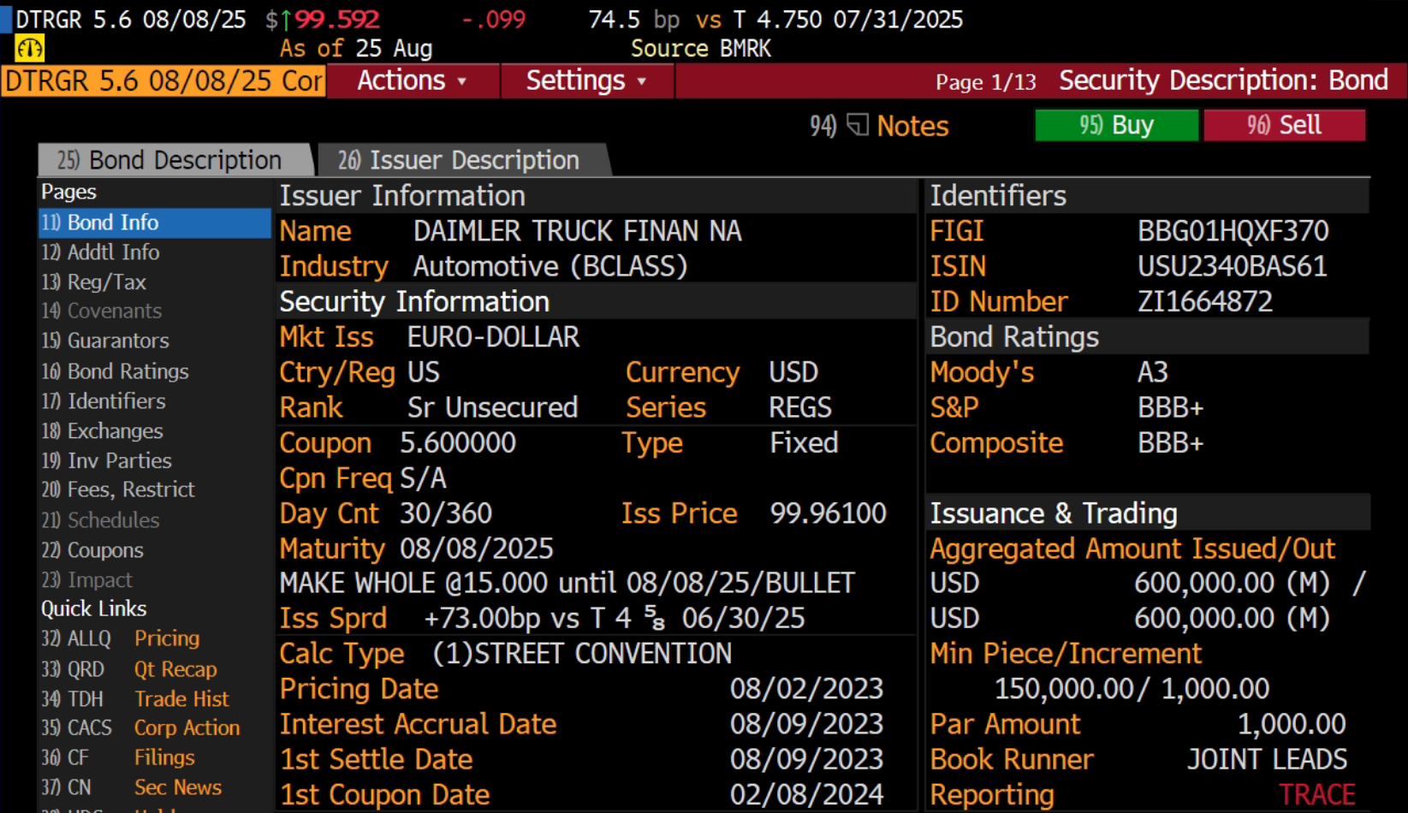Click the issuer name DAIMLER TRUCK FINAN NA
The height and width of the screenshot is (813, 1408).
(578, 231)
